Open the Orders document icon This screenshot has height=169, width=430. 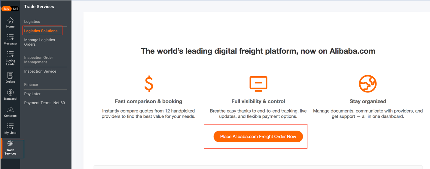[10, 75]
